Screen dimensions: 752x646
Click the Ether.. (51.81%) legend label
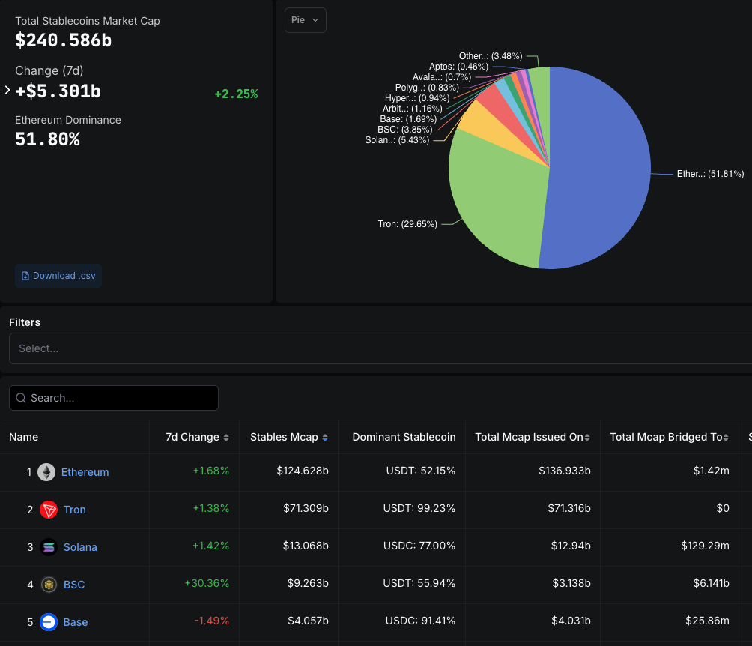pos(709,173)
